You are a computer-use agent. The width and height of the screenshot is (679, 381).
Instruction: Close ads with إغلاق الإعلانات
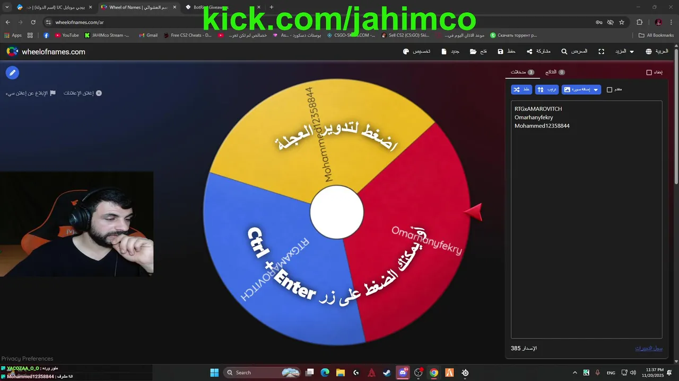(83, 93)
